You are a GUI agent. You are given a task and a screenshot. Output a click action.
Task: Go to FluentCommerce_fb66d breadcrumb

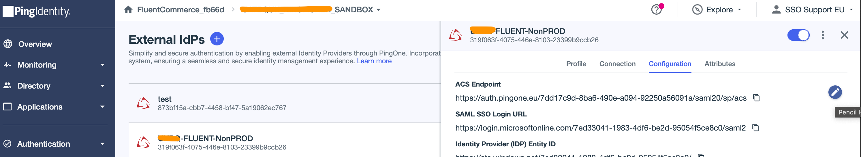[x=181, y=10]
